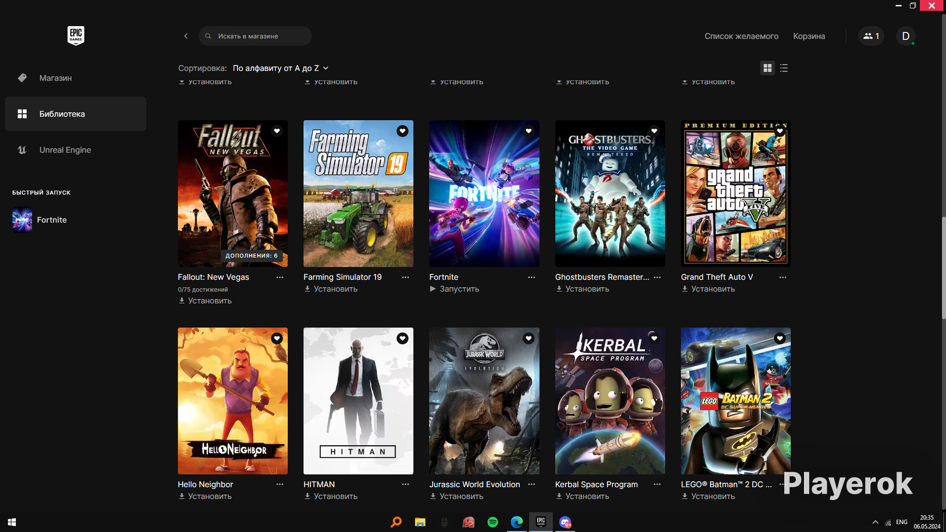
Task: Launch Fortnite with Запустить
Action: (454, 289)
